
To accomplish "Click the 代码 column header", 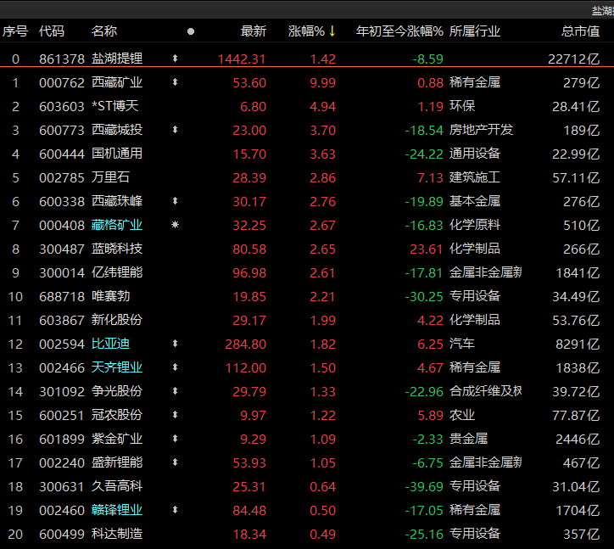I will tap(52, 31).
